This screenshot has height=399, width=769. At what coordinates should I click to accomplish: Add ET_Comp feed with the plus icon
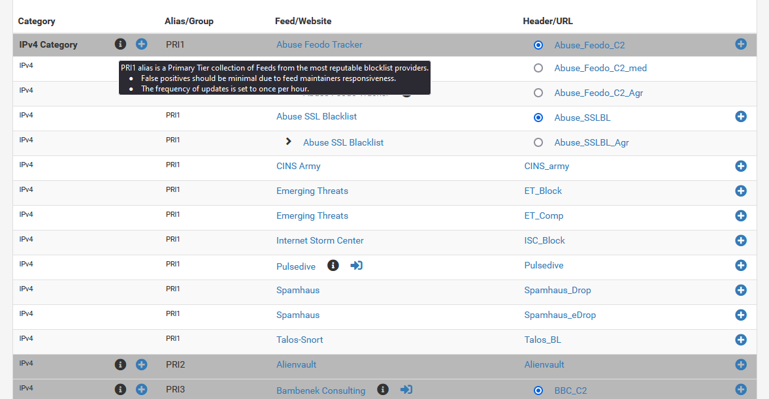tap(740, 215)
